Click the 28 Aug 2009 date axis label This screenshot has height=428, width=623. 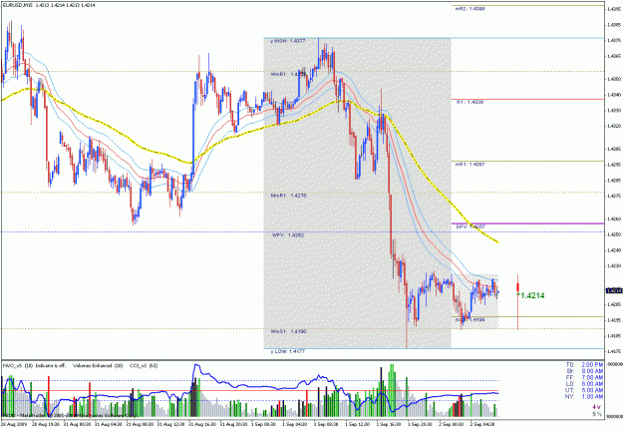[14, 424]
